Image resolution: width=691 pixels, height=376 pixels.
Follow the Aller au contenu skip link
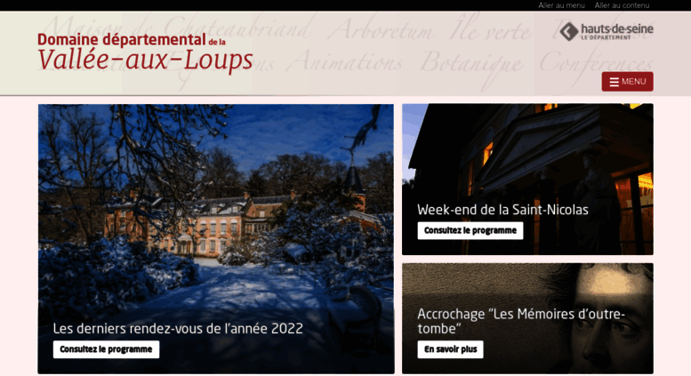point(622,5)
